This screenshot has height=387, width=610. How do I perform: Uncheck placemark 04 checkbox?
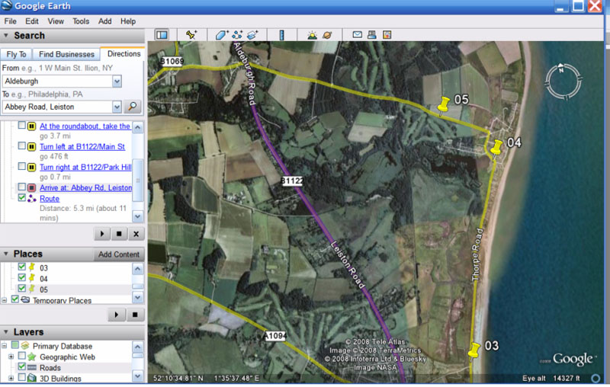(22, 278)
